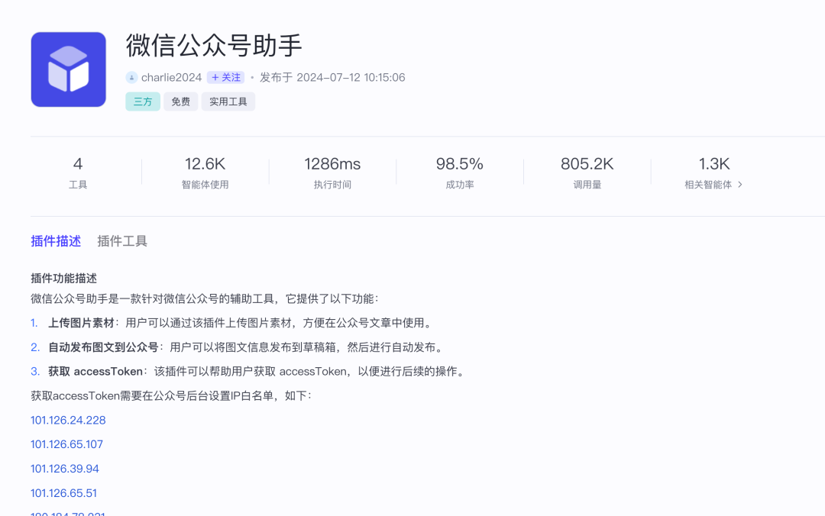Click the 98.5% 成功率 statistic
This screenshot has height=516, width=825.
tap(459, 173)
